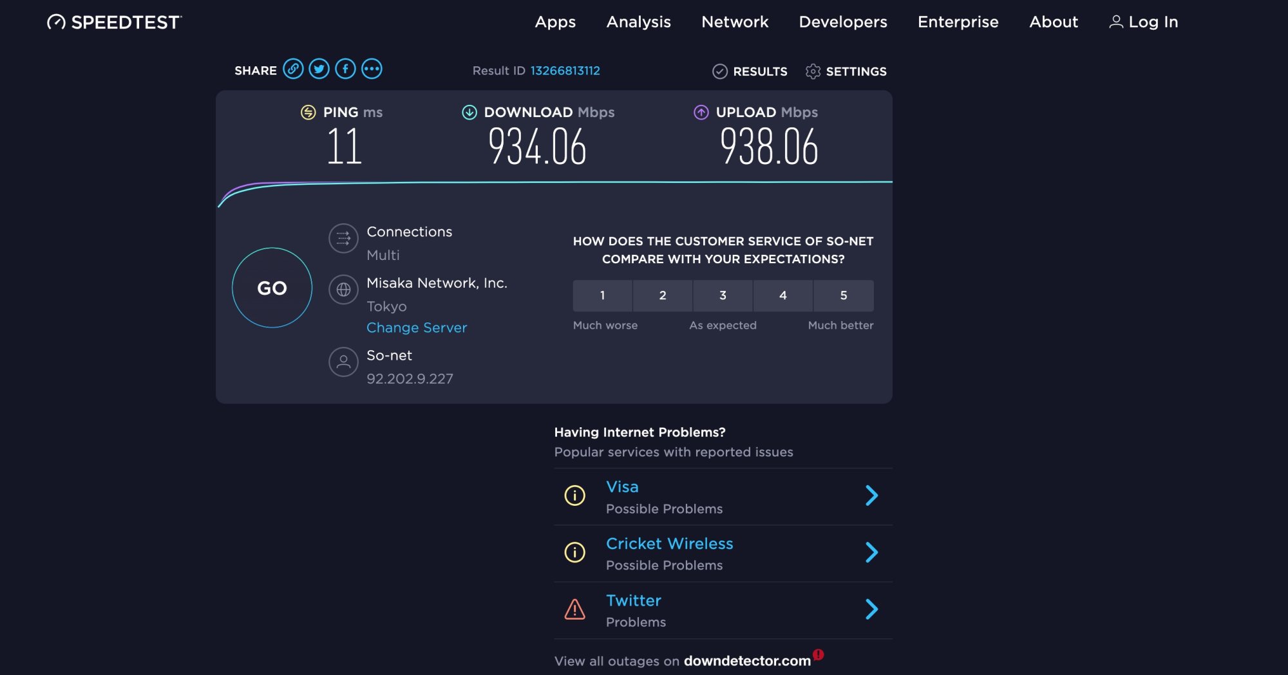Open Result ID 13266813112 link
1288x675 pixels.
coord(565,71)
